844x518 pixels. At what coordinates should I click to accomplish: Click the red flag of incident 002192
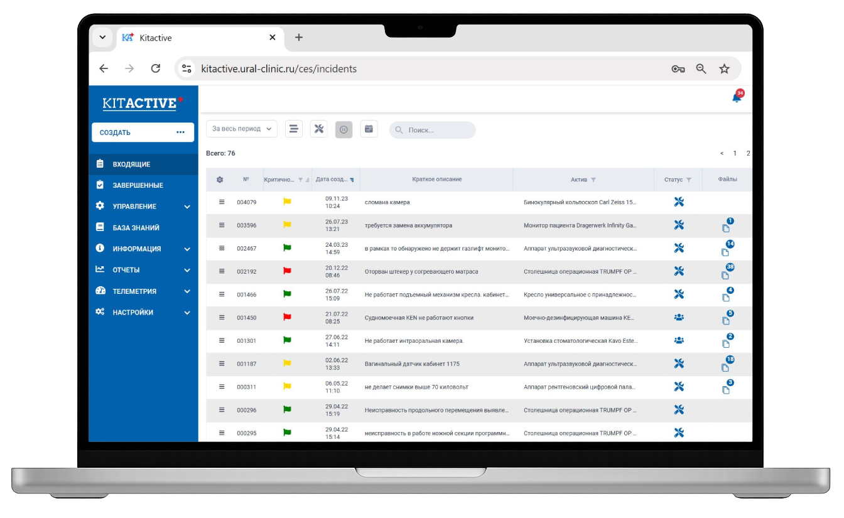(x=287, y=271)
